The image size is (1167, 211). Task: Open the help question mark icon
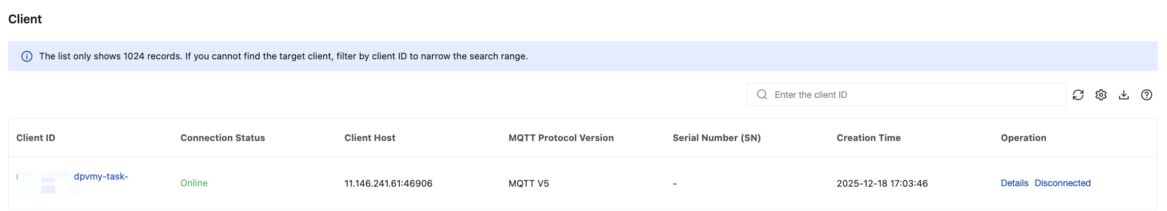(x=1147, y=95)
